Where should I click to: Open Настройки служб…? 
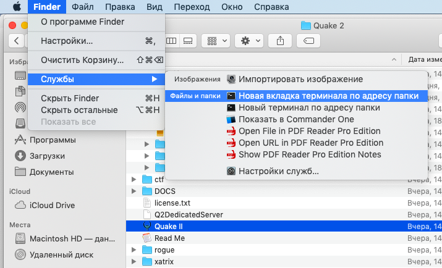coord(296,171)
